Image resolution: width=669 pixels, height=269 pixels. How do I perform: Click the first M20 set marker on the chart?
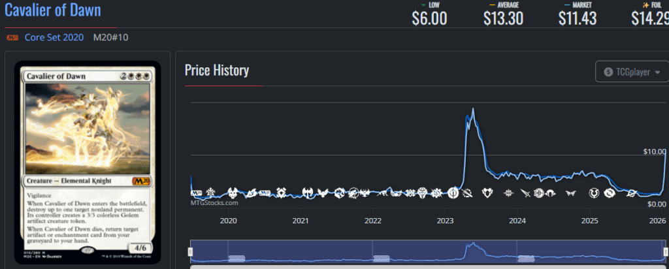tap(197, 193)
